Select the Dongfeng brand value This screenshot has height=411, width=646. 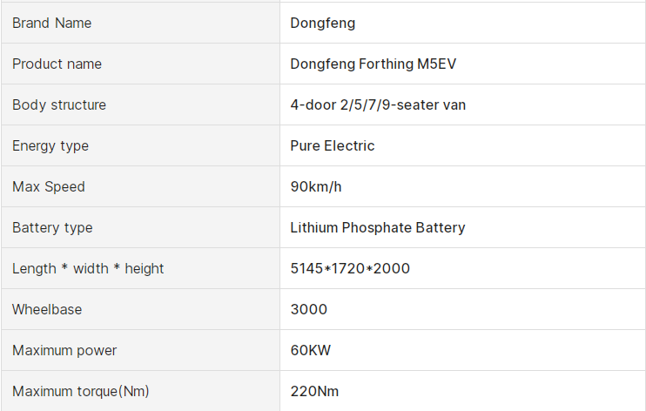(x=323, y=24)
